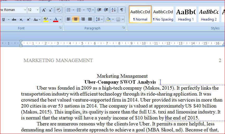Screen dimensions: 225x134
Task: Apply the Heading 1 style
Action: [186, 14]
